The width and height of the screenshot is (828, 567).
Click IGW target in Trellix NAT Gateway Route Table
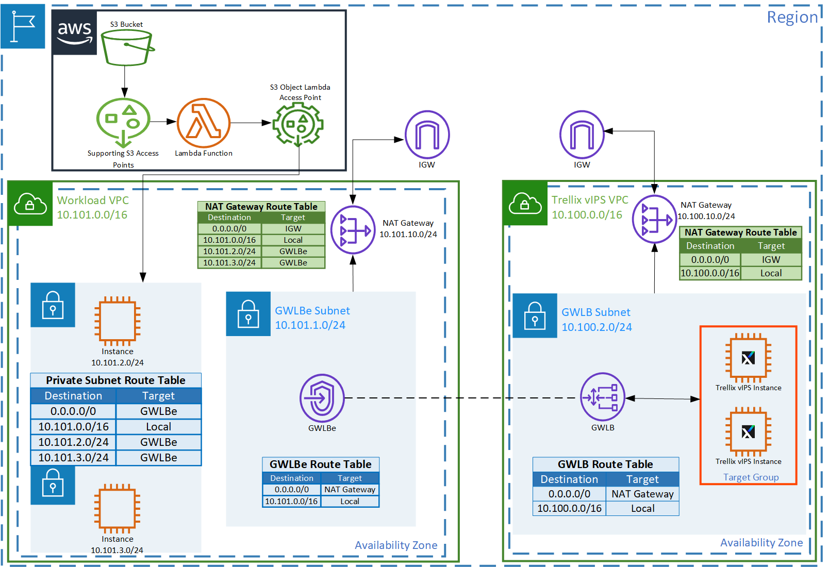(771, 260)
